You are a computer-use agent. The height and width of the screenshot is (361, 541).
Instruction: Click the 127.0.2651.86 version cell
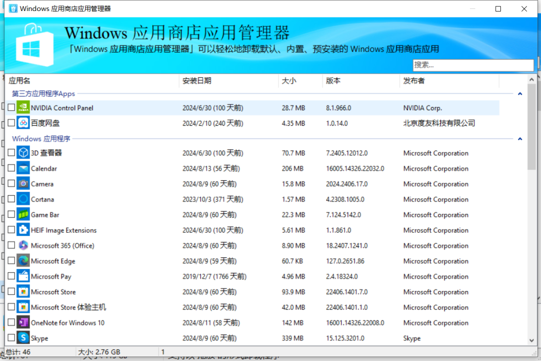click(x=345, y=261)
